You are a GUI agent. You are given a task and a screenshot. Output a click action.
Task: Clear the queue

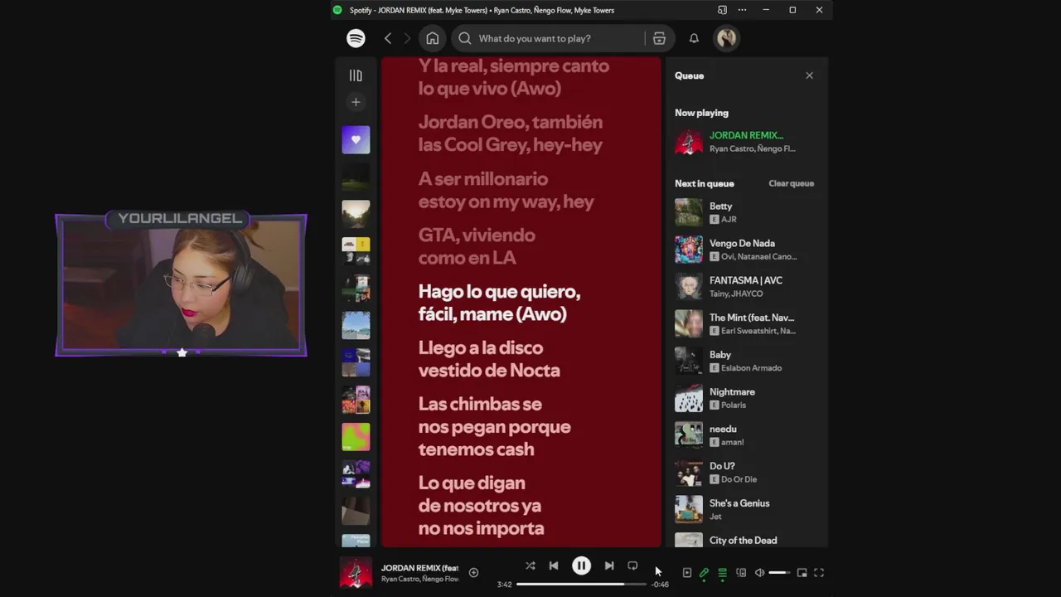(x=791, y=183)
